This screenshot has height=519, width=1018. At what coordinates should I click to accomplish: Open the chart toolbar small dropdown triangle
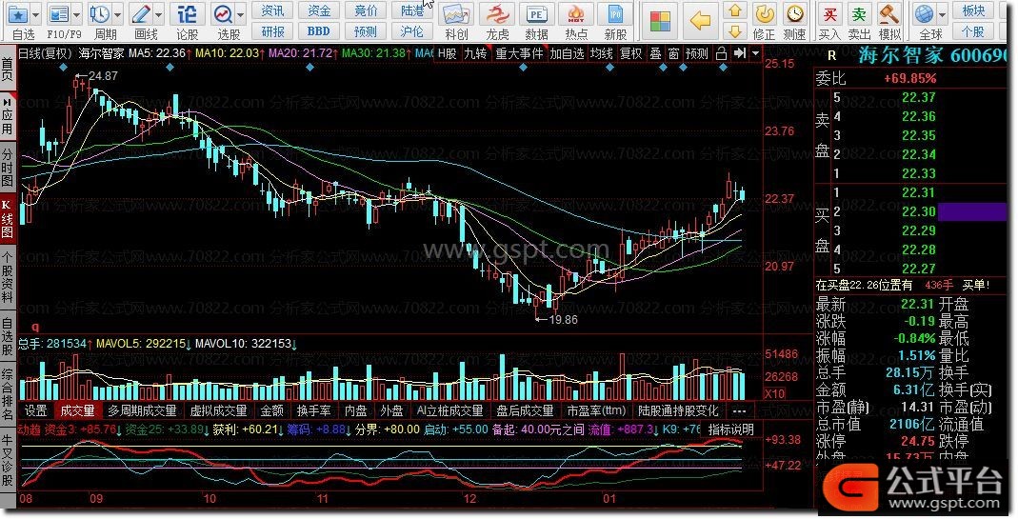755,54
